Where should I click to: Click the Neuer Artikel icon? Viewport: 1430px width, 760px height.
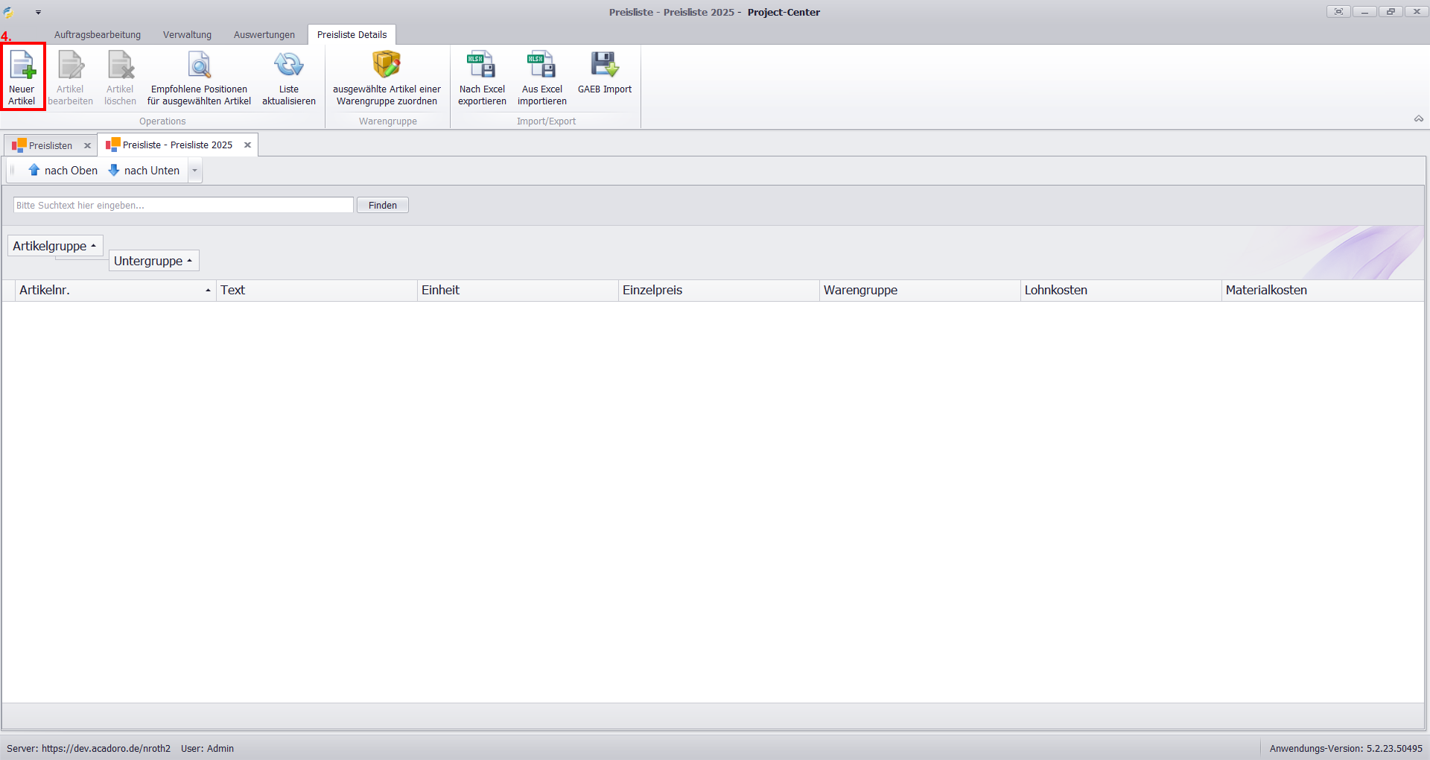(22, 66)
